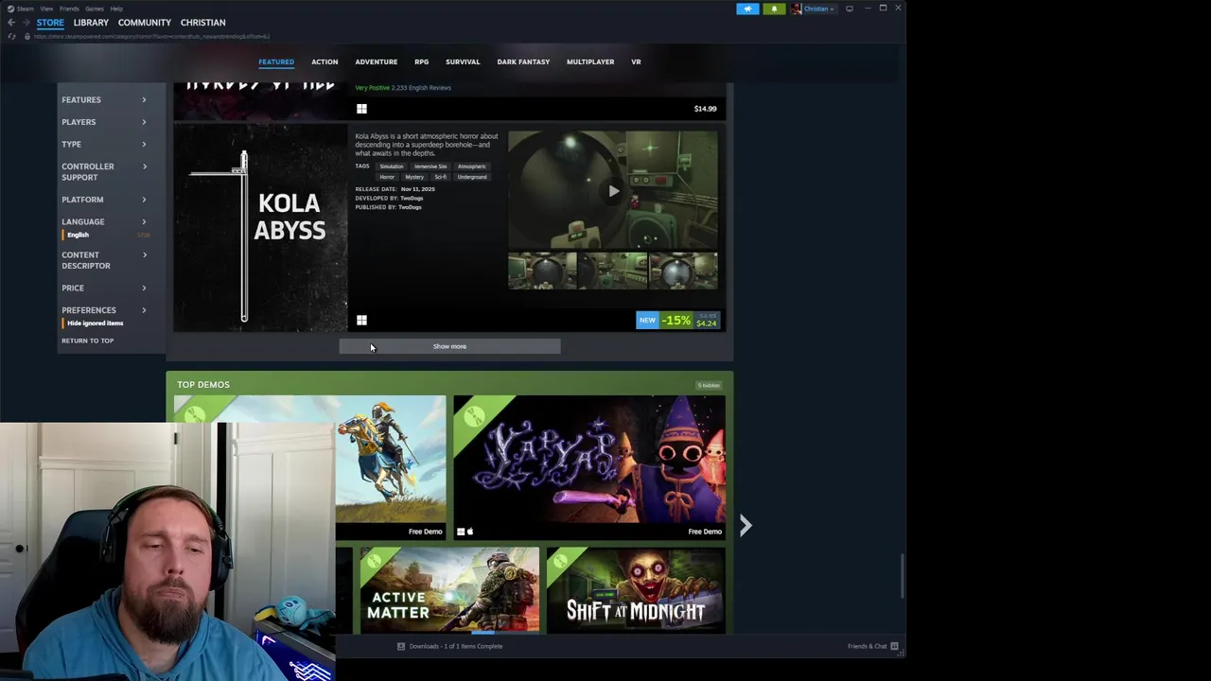The width and height of the screenshot is (1211, 681).
Task: Click the Show more button
Action: [x=449, y=346]
